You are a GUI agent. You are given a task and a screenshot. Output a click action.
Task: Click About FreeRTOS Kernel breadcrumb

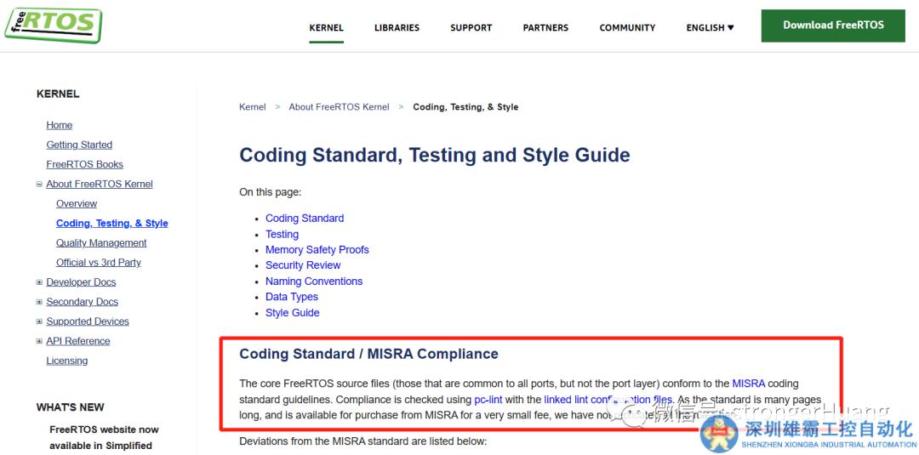click(339, 107)
